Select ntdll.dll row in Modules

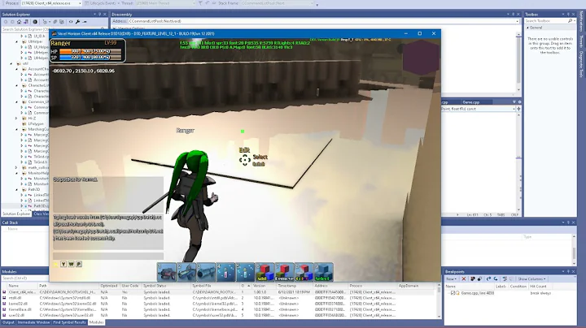[221, 298]
